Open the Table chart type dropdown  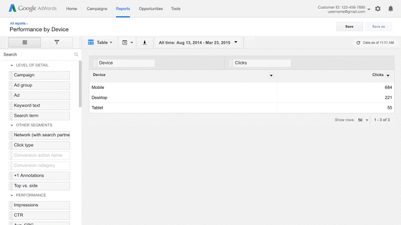coord(100,42)
